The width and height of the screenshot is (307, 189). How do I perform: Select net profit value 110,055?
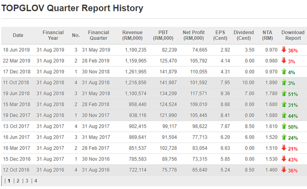click(x=198, y=72)
